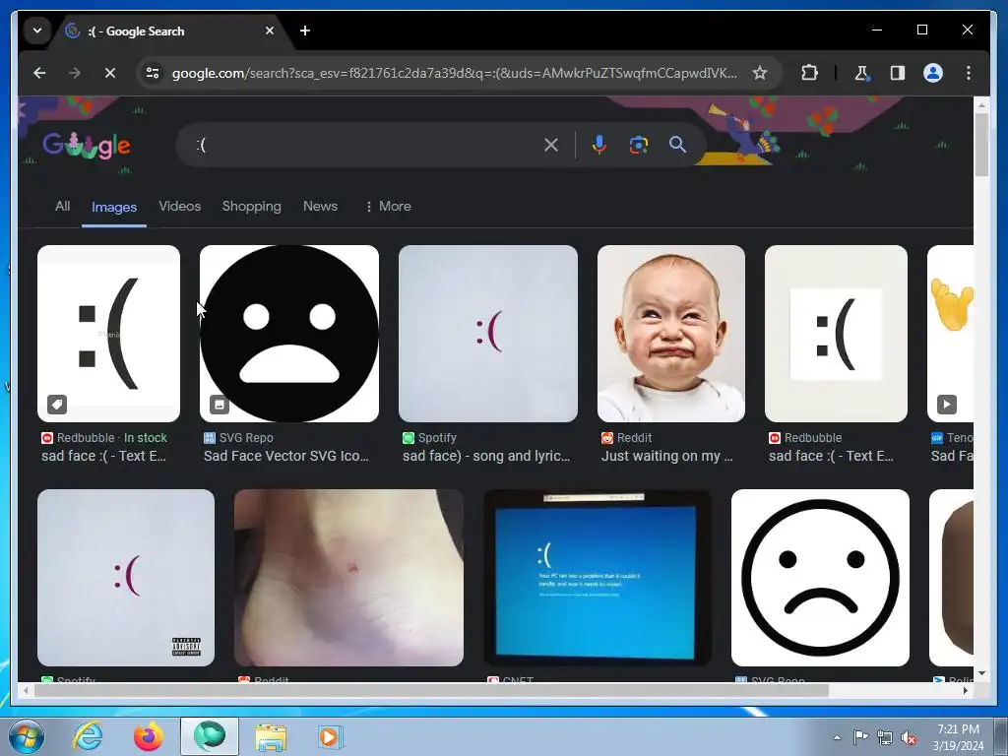Show hidden tray icons arrow
The width and height of the screenshot is (1008, 756).
pyautogui.click(x=837, y=737)
